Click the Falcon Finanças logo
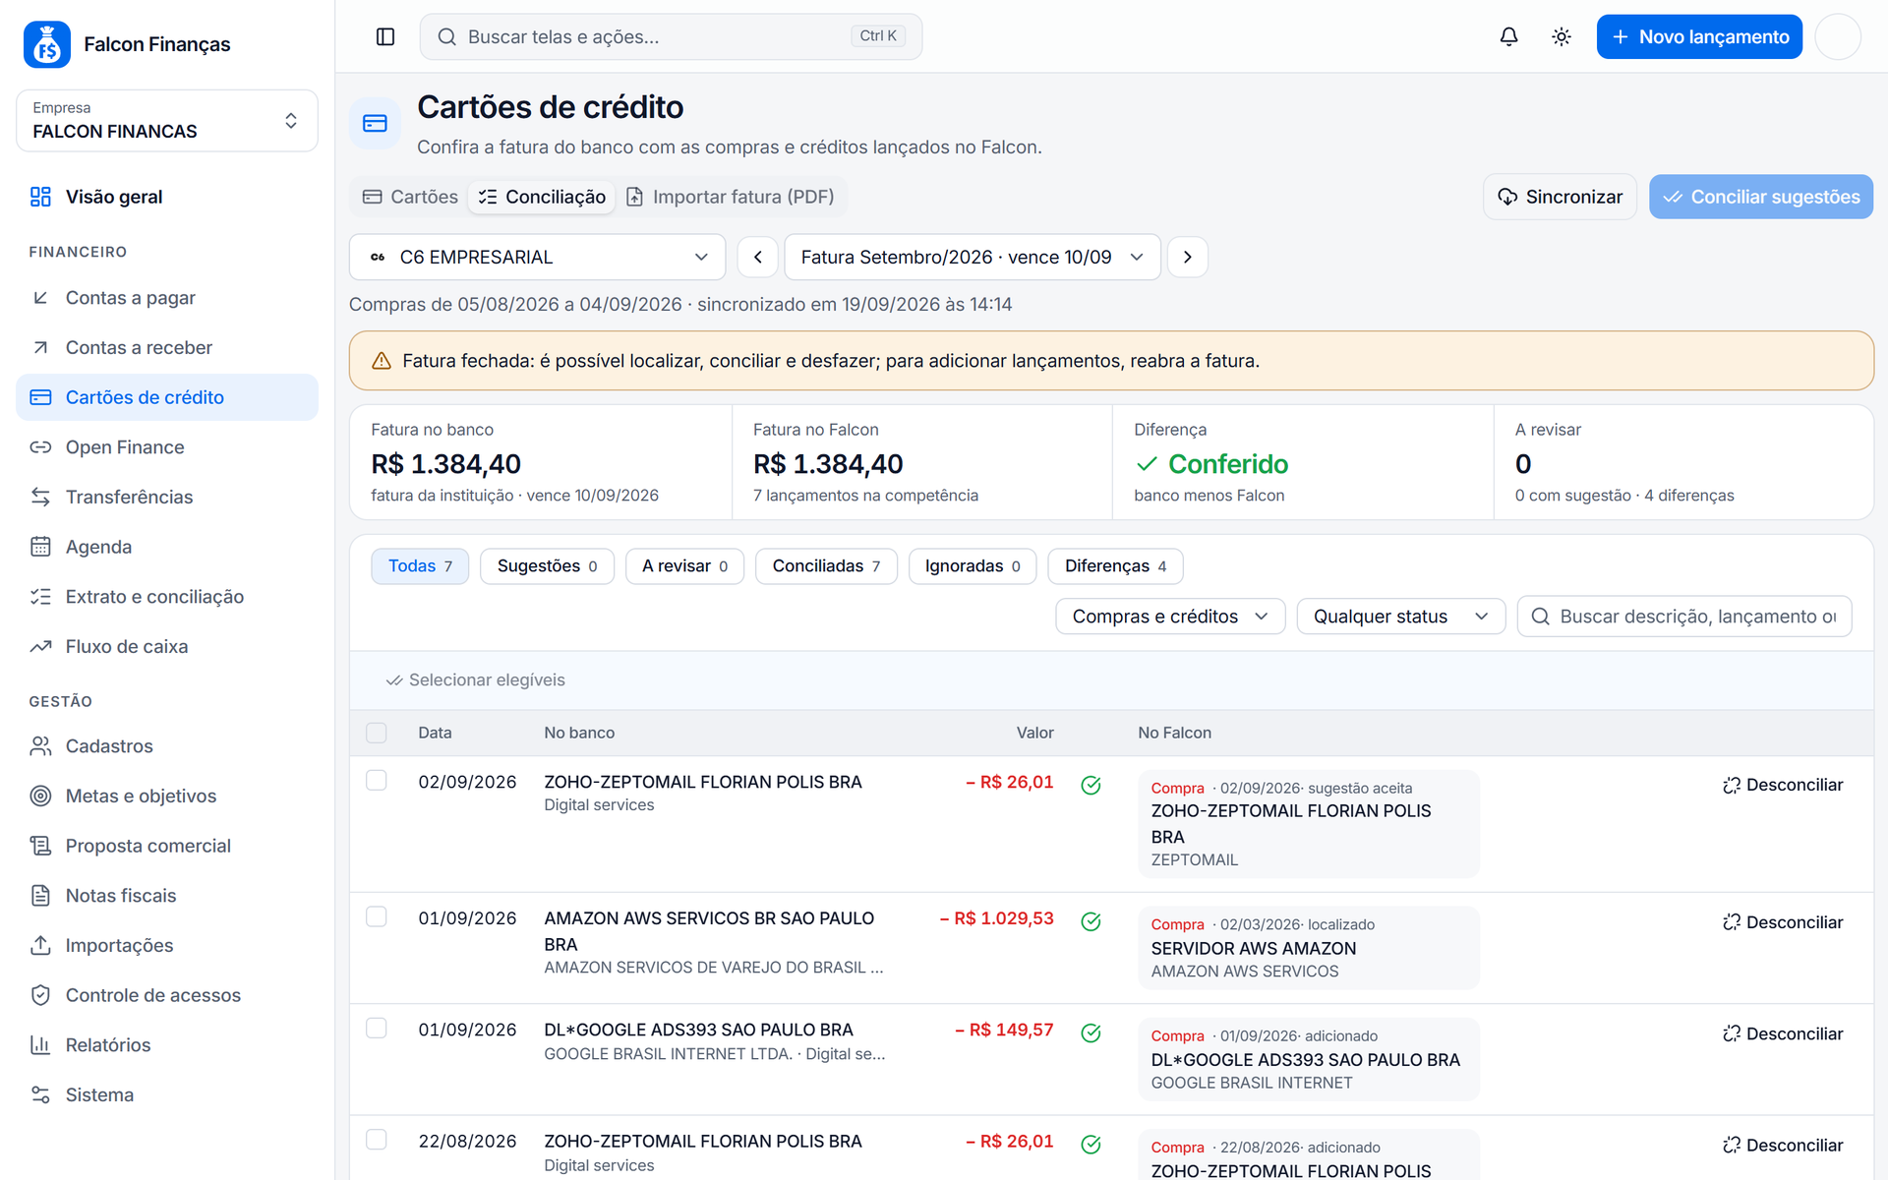1888x1180 pixels. (x=47, y=44)
